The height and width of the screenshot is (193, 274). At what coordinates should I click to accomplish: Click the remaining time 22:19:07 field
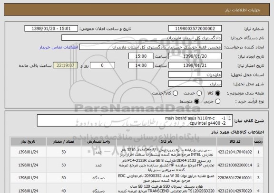(x=65, y=65)
